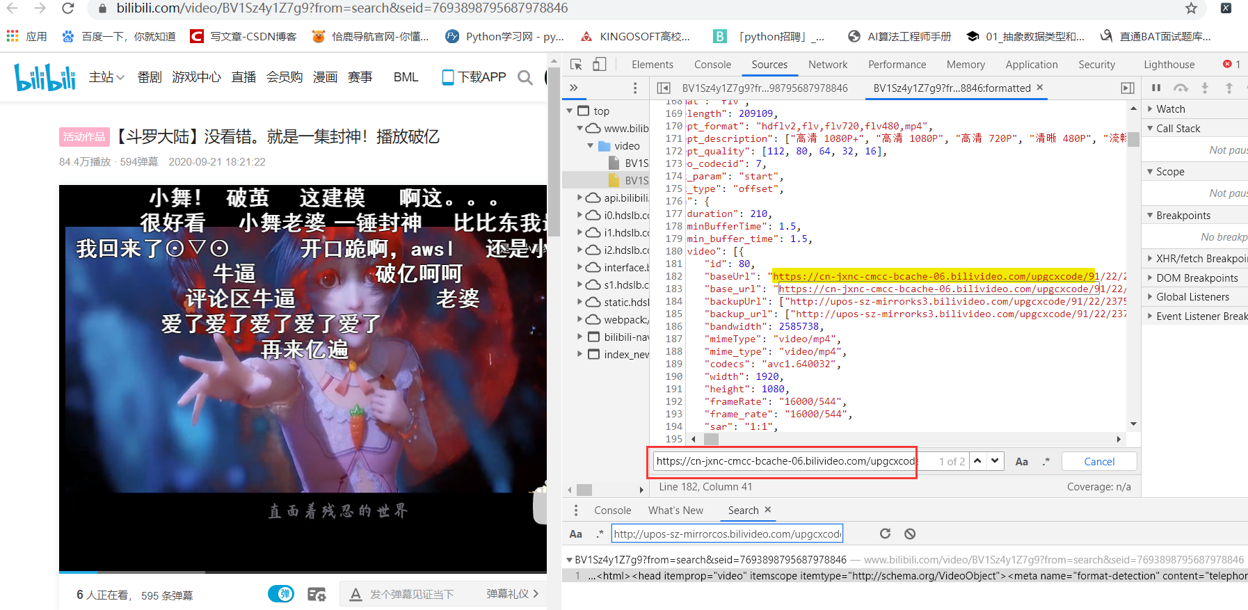
Task: Toggle regex in the find bar
Action: (1046, 461)
